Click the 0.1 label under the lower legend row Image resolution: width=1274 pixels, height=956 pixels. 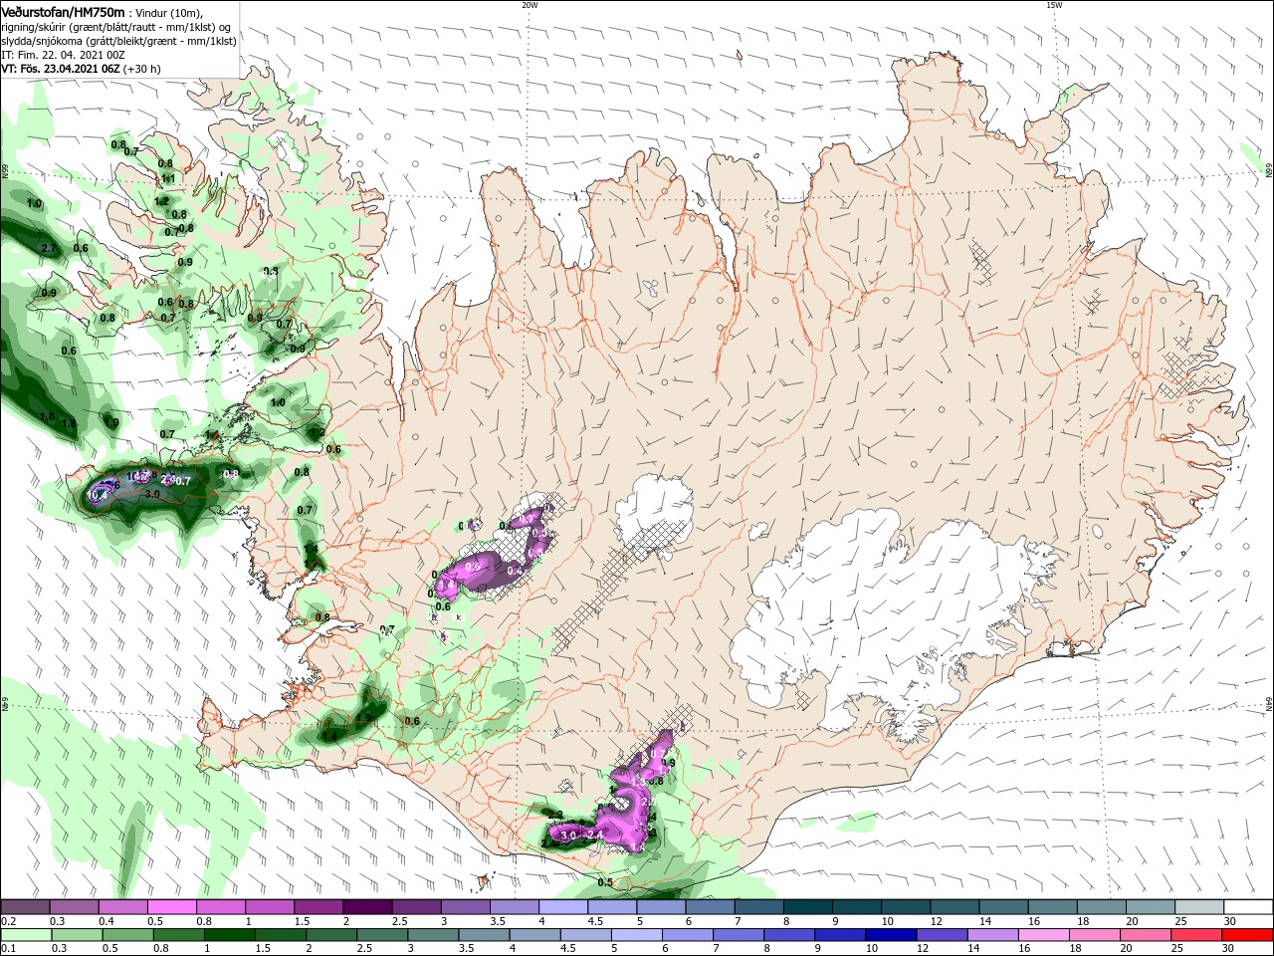(8, 950)
